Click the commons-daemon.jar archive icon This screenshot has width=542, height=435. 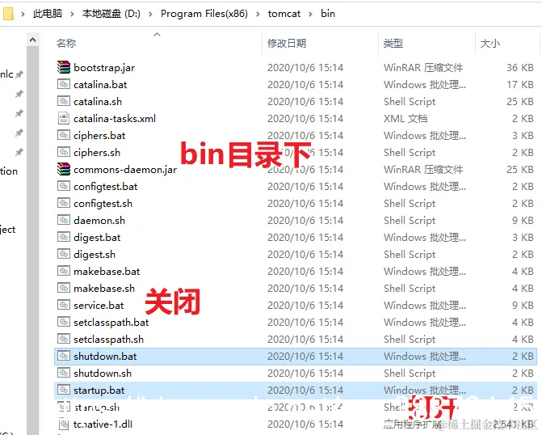pos(64,169)
